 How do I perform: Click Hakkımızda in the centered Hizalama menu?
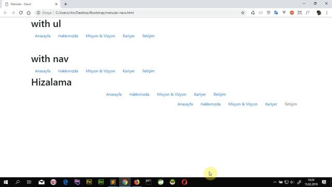click(140, 95)
